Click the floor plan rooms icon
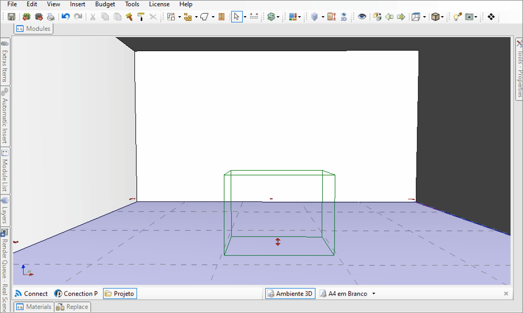This screenshot has height=313, width=523. click(171, 17)
